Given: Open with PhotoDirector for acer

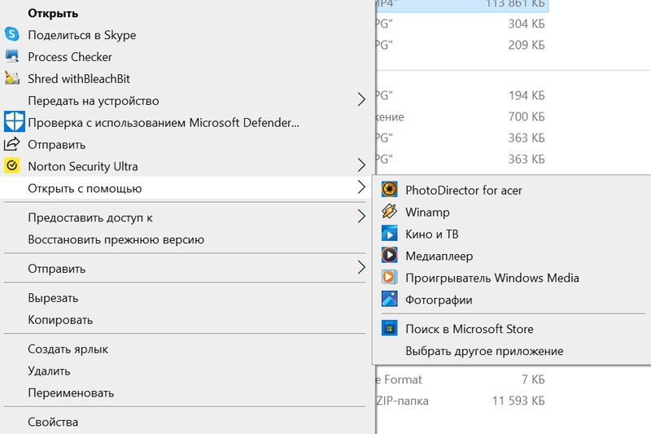Looking at the screenshot, I should [512, 190].
